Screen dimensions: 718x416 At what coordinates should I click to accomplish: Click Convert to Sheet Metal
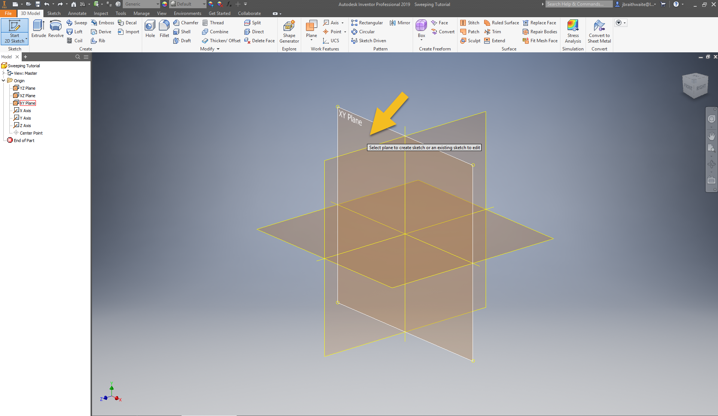[x=599, y=31]
